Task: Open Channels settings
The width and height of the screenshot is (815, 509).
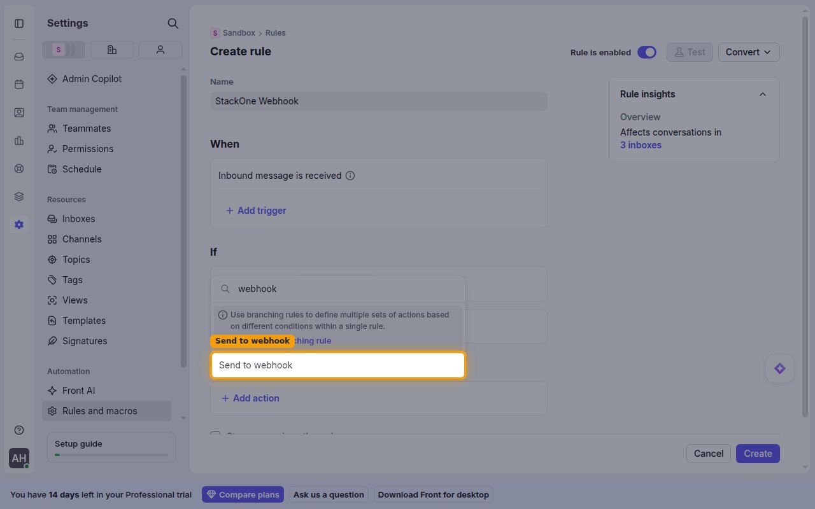Action: (106, 239)
